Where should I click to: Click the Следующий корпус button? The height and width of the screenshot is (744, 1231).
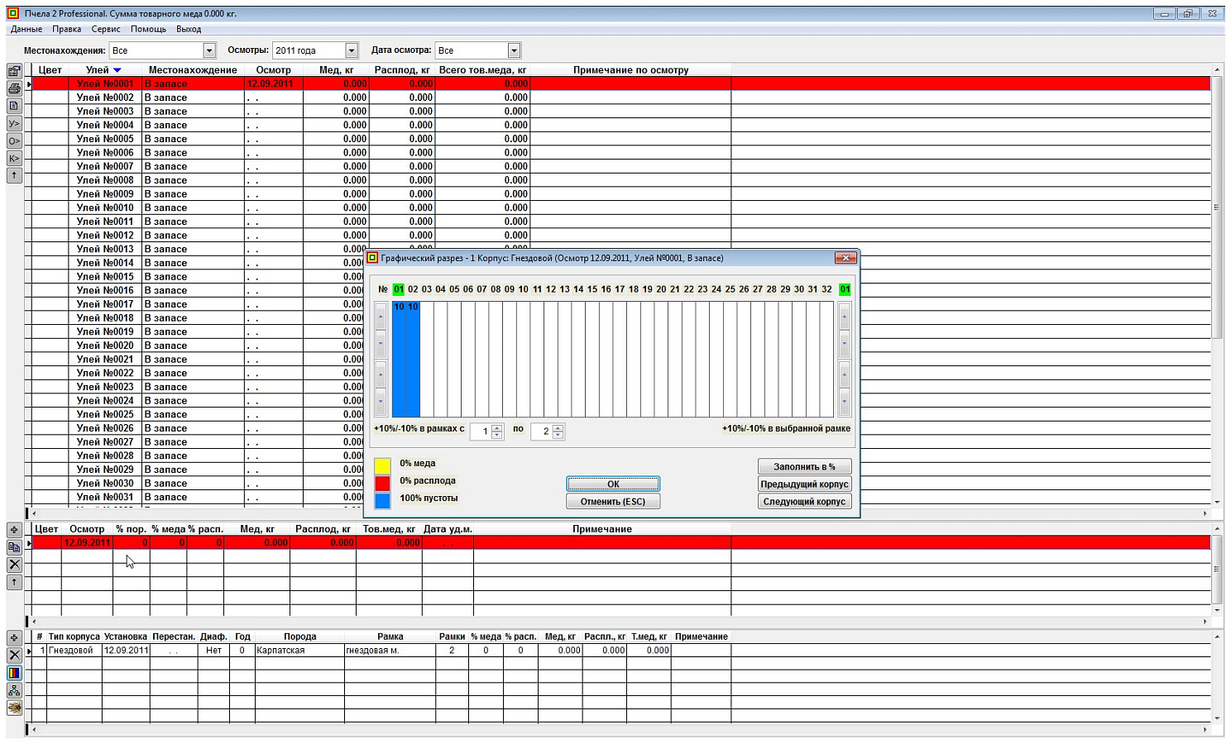(804, 502)
